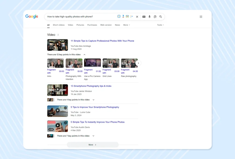
Task: Expand the 7 key points section
Action: (x=93, y=136)
